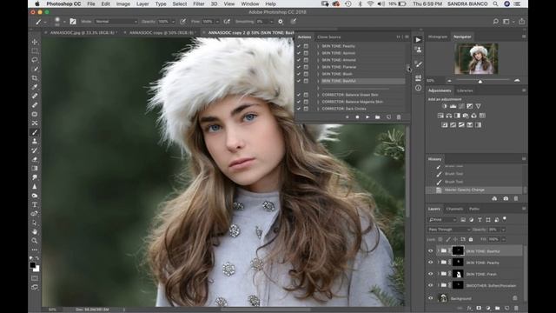Select the Clone Stamp tool

click(35, 141)
